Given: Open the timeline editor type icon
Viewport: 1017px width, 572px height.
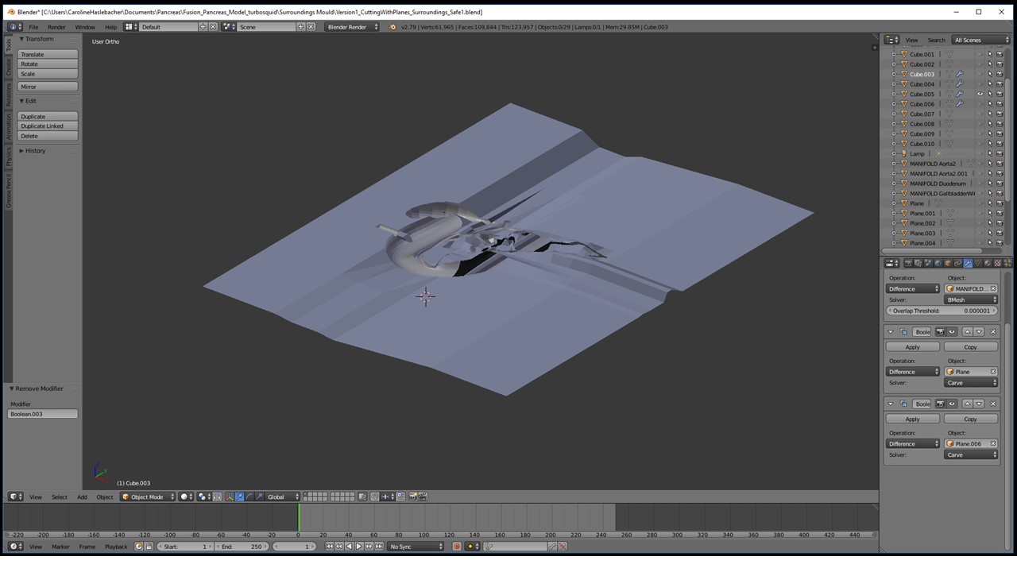Looking at the screenshot, I should 15,546.
